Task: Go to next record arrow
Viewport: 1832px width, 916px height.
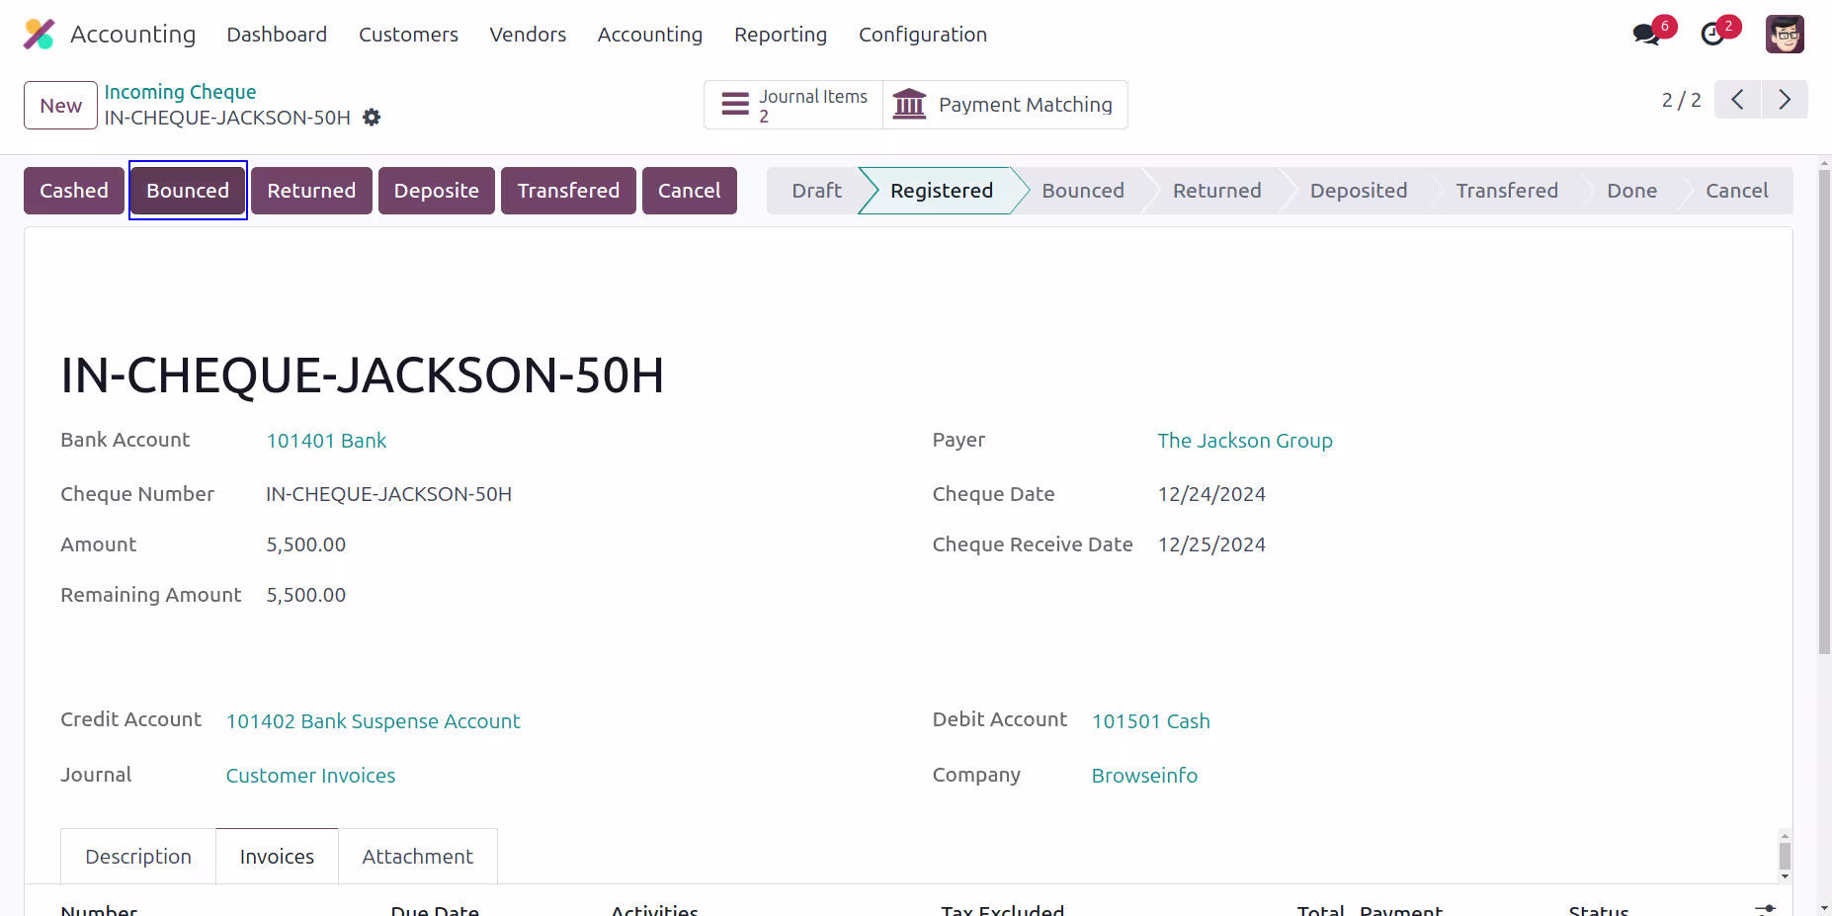Action: click(x=1785, y=100)
